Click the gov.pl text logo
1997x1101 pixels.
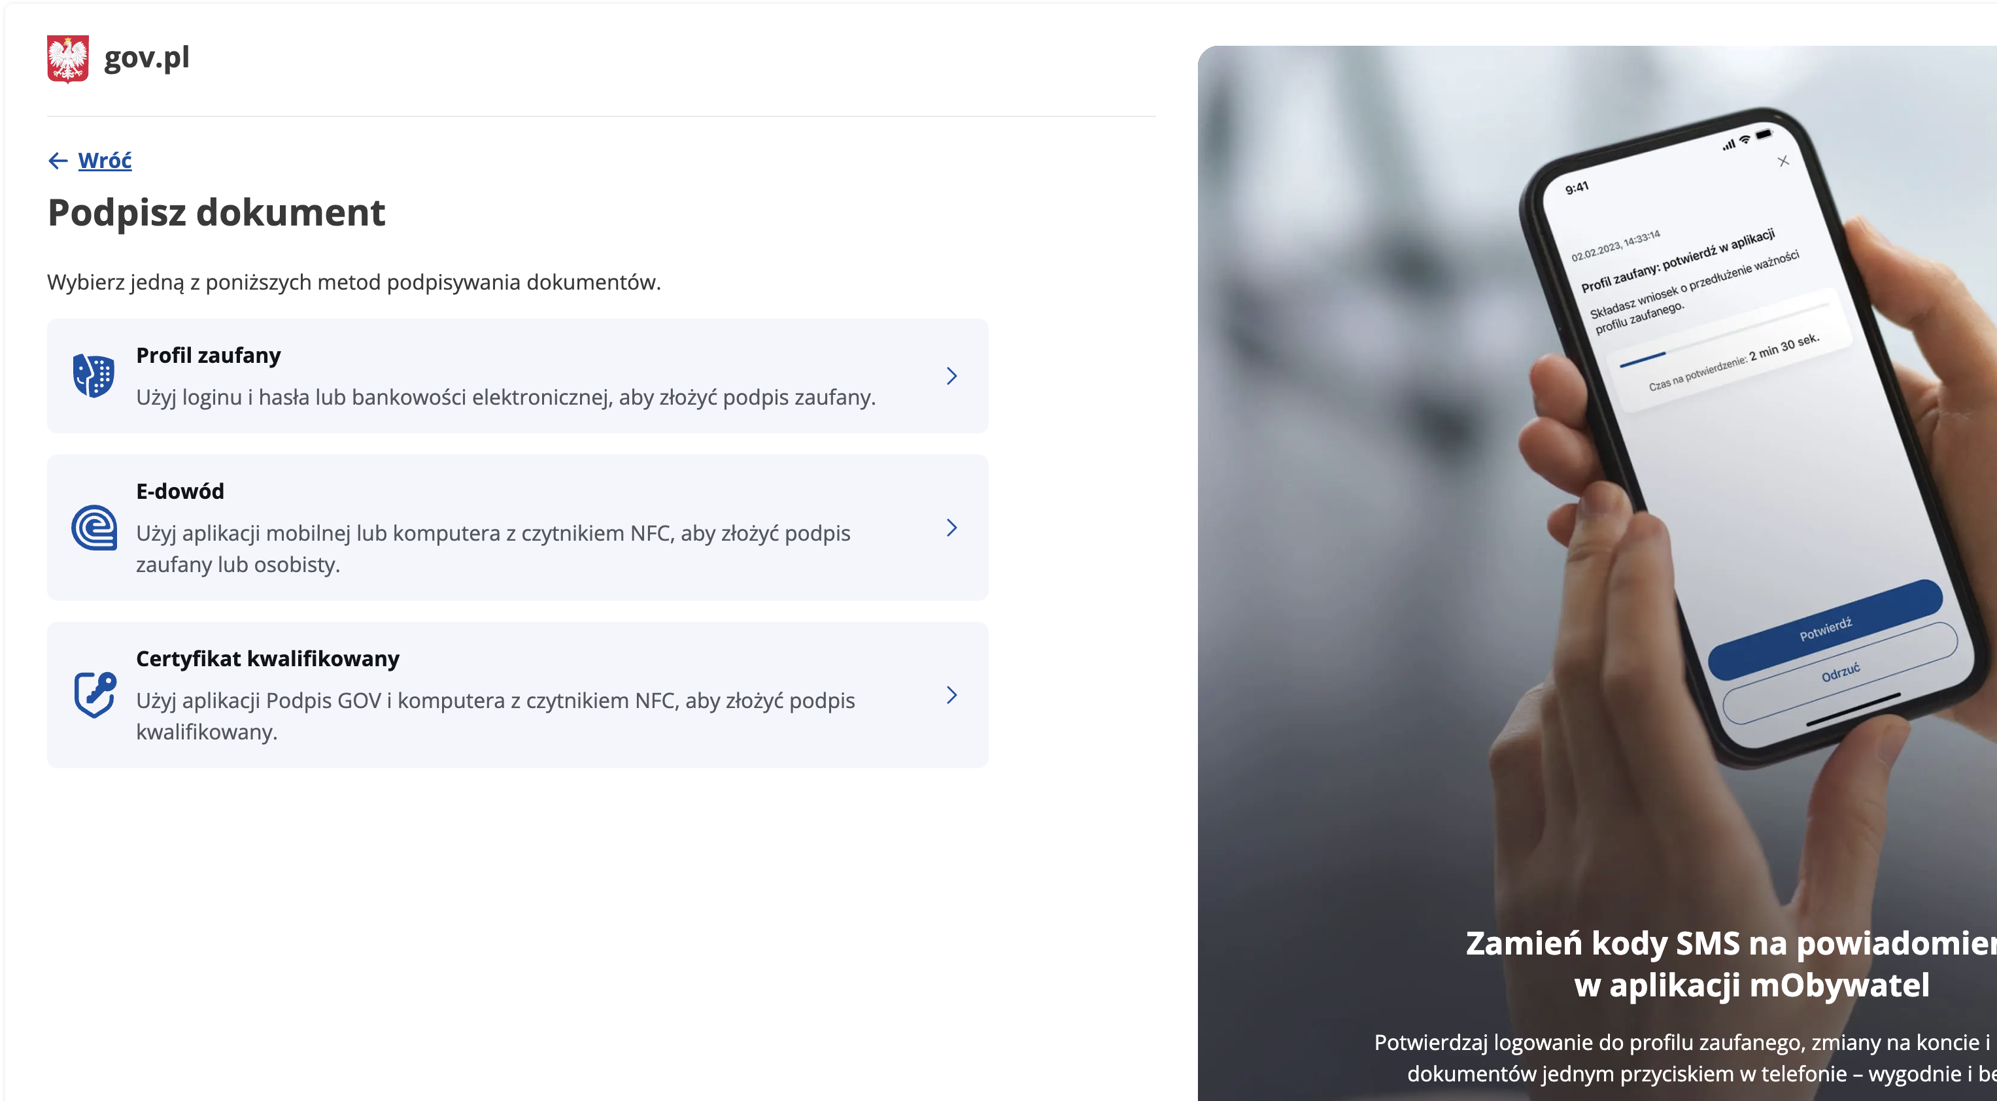[146, 58]
